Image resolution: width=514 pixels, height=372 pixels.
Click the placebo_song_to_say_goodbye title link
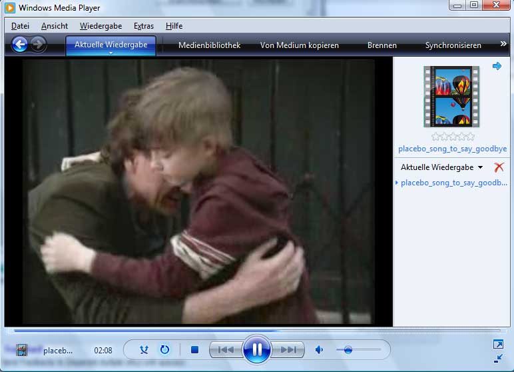(x=452, y=149)
